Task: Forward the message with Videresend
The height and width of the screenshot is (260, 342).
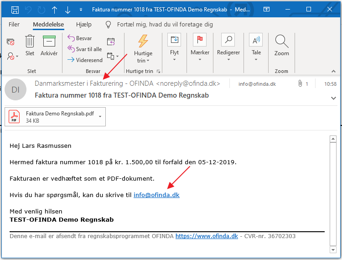Action: [x=85, y=60]
